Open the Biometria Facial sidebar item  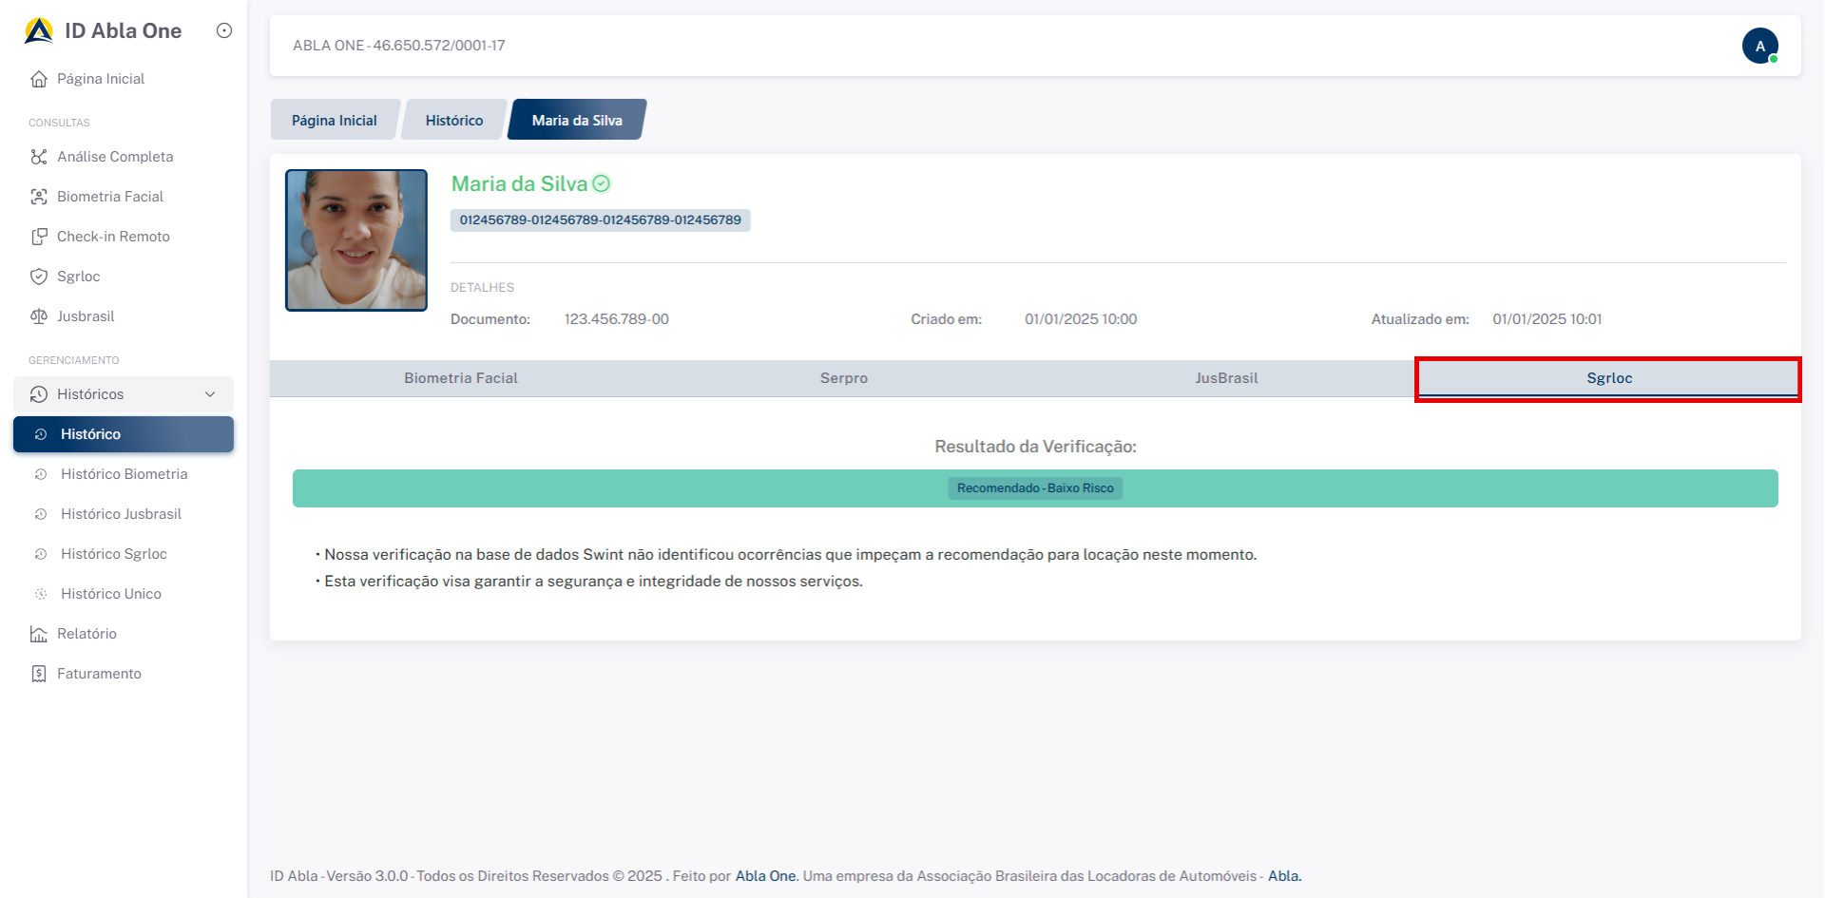109,197
